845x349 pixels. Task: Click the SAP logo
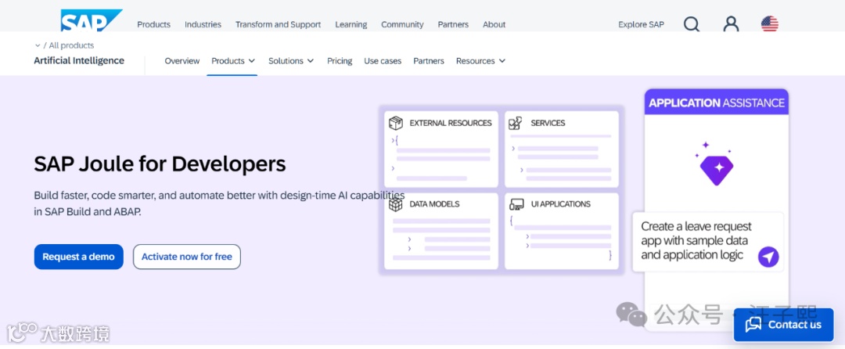(92, 21)
